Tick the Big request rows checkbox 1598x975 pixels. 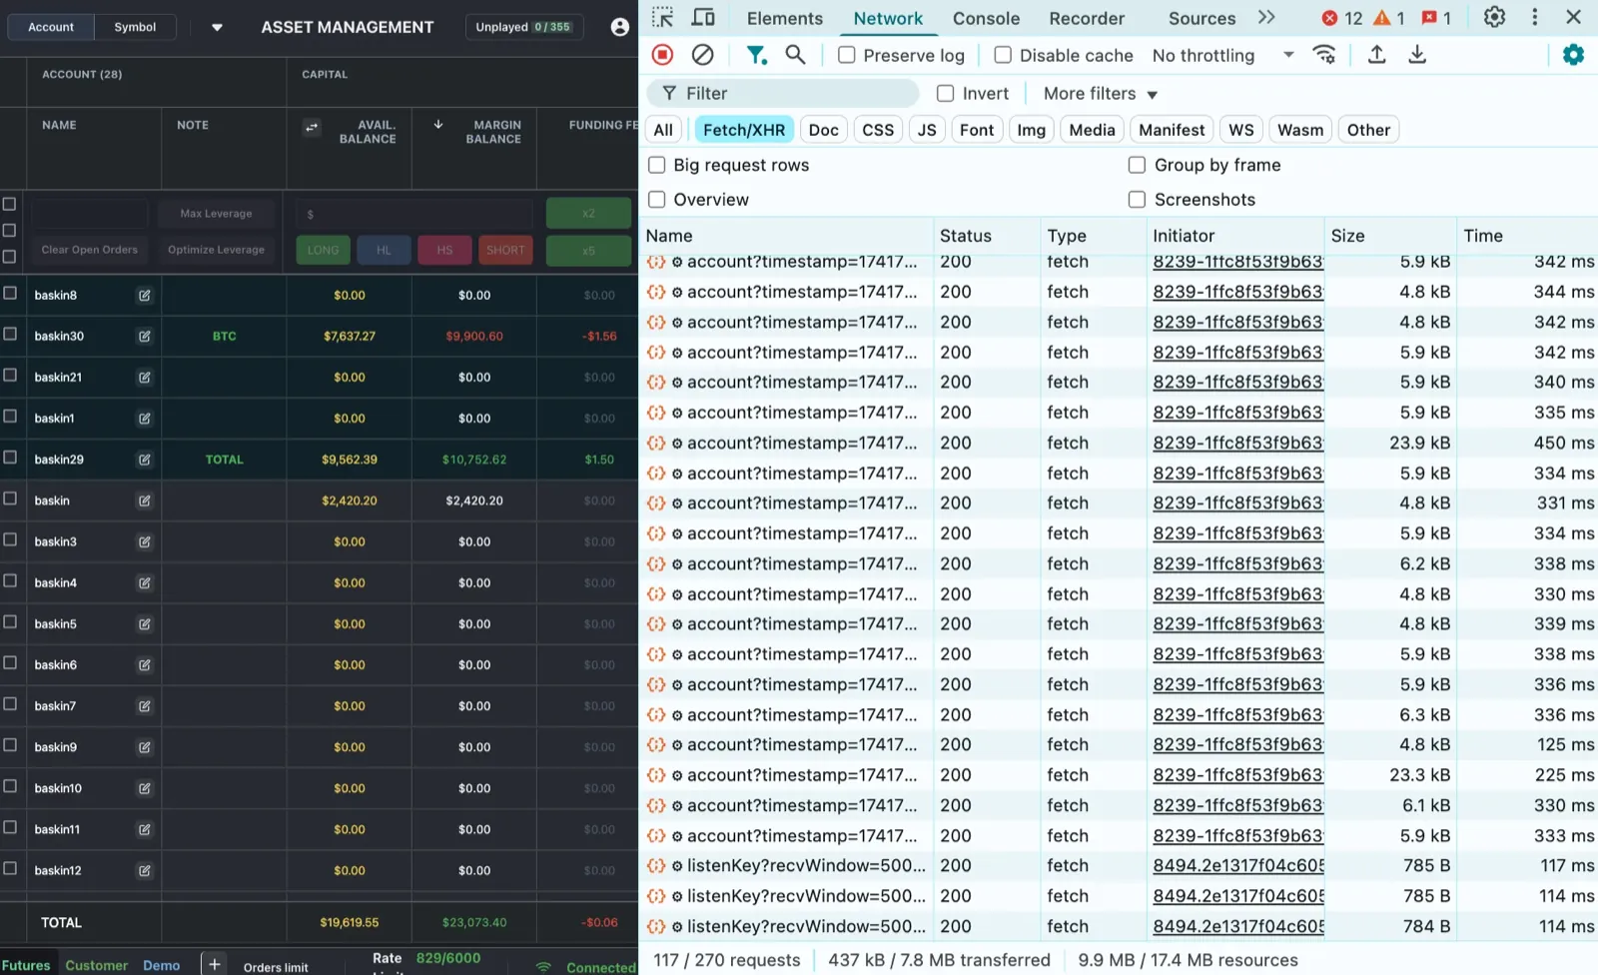656,165
